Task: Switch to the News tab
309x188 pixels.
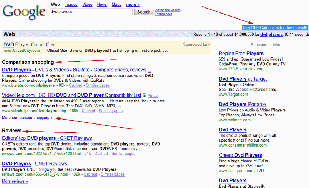Action: [x=102, y=4]
